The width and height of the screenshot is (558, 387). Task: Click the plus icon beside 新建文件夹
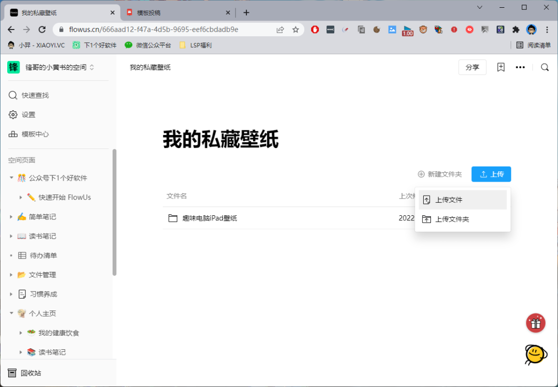[421, 174]
